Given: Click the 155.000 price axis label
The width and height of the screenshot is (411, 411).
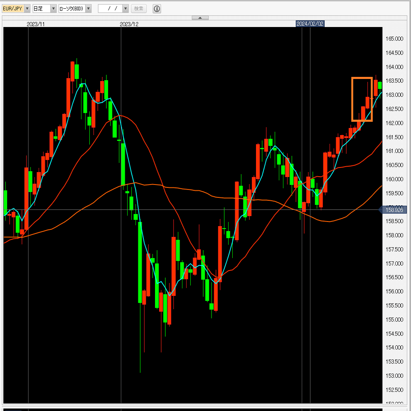Looking at the screenshot, I should click(x=394, y=320).
